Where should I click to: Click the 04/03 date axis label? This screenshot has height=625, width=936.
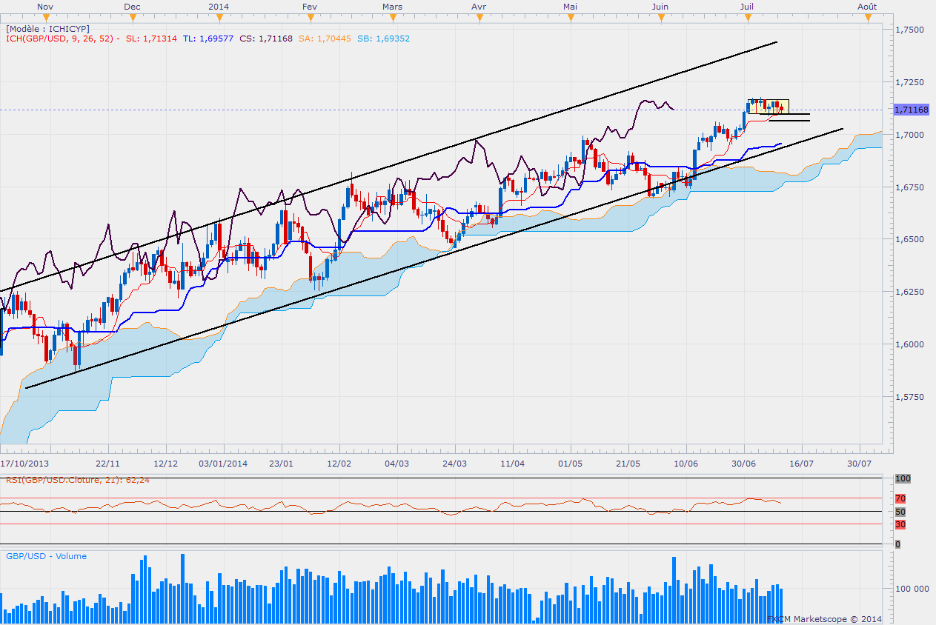tap(397, 464)
